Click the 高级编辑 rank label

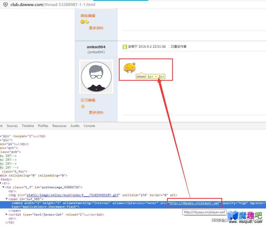tap(88, 16)
